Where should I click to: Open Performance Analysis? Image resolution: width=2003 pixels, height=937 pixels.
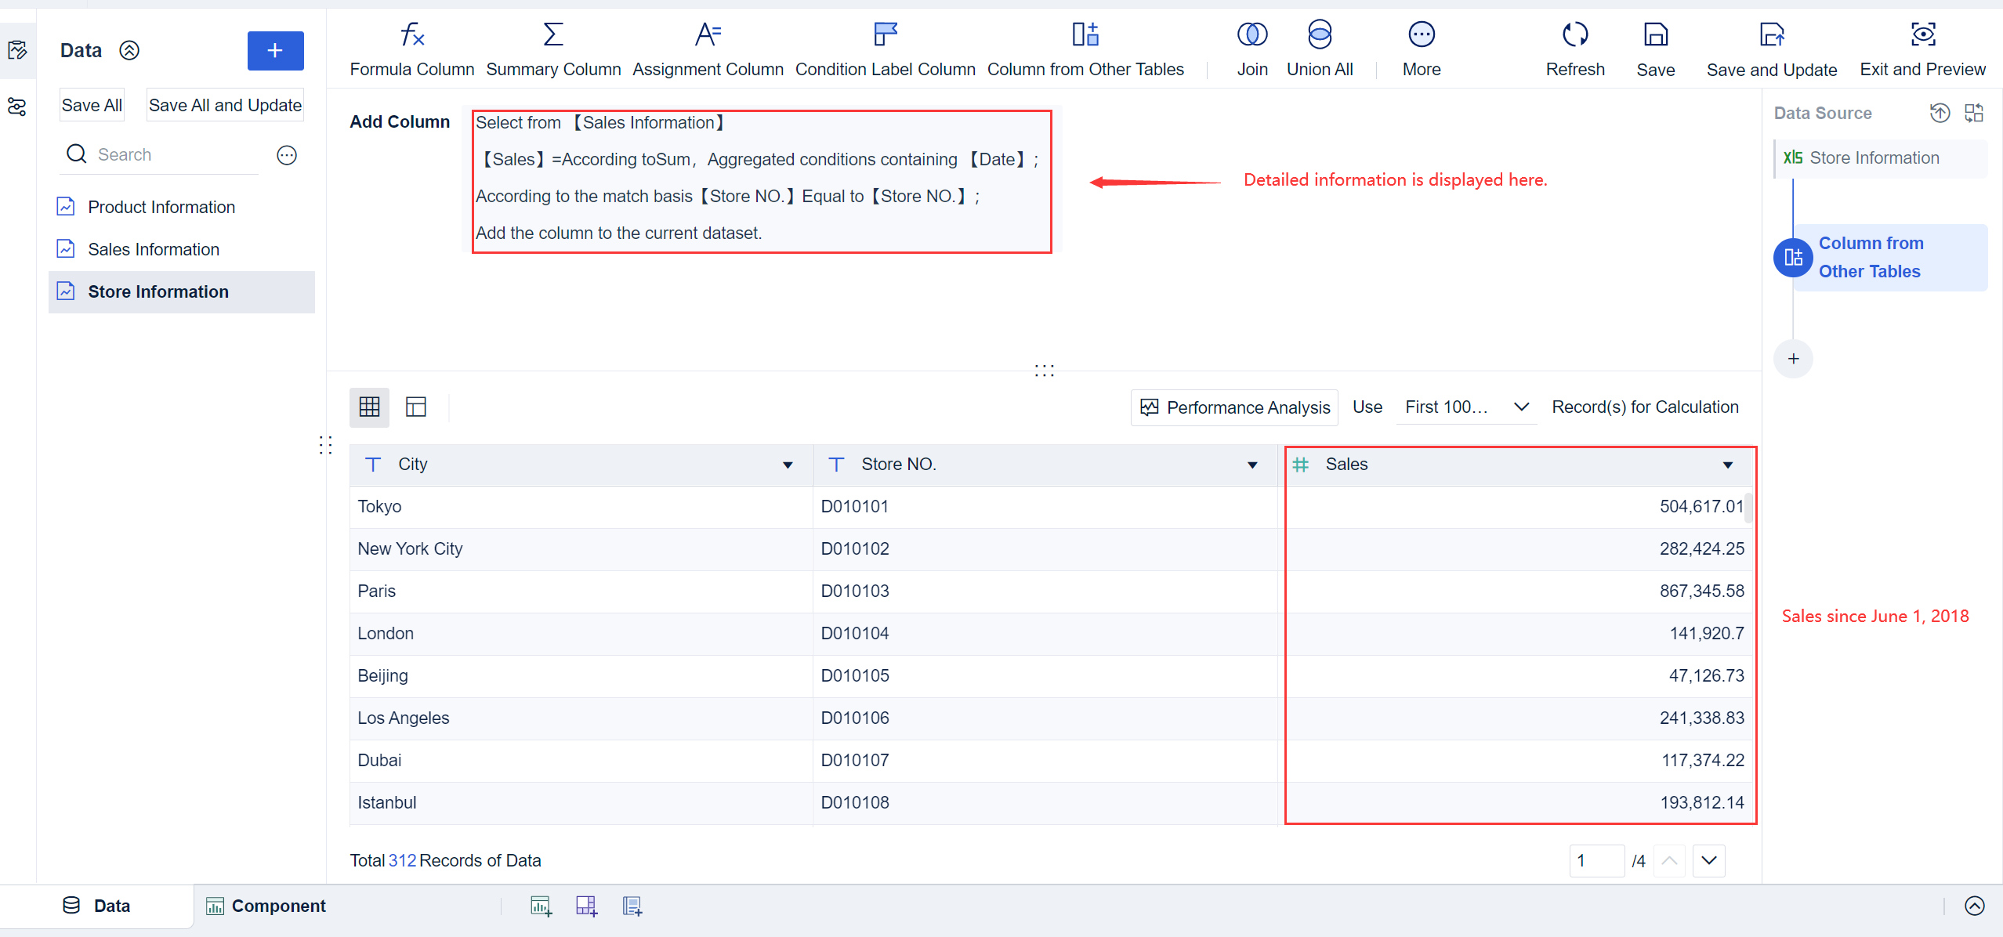[1234, 407]
